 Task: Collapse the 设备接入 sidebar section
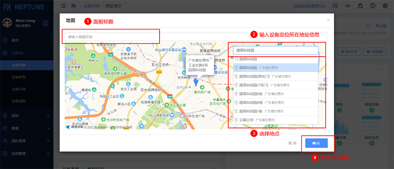tap(27, 53)
